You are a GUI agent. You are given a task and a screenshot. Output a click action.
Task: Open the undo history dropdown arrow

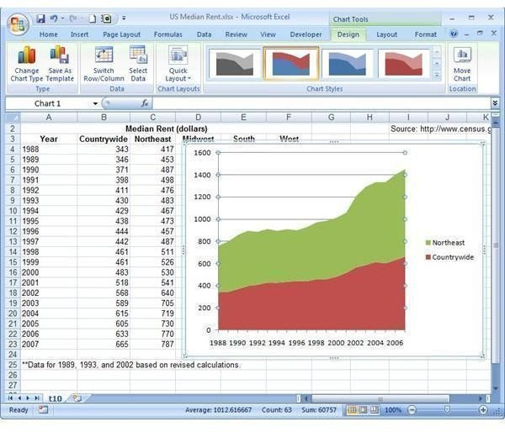(63, 18)
